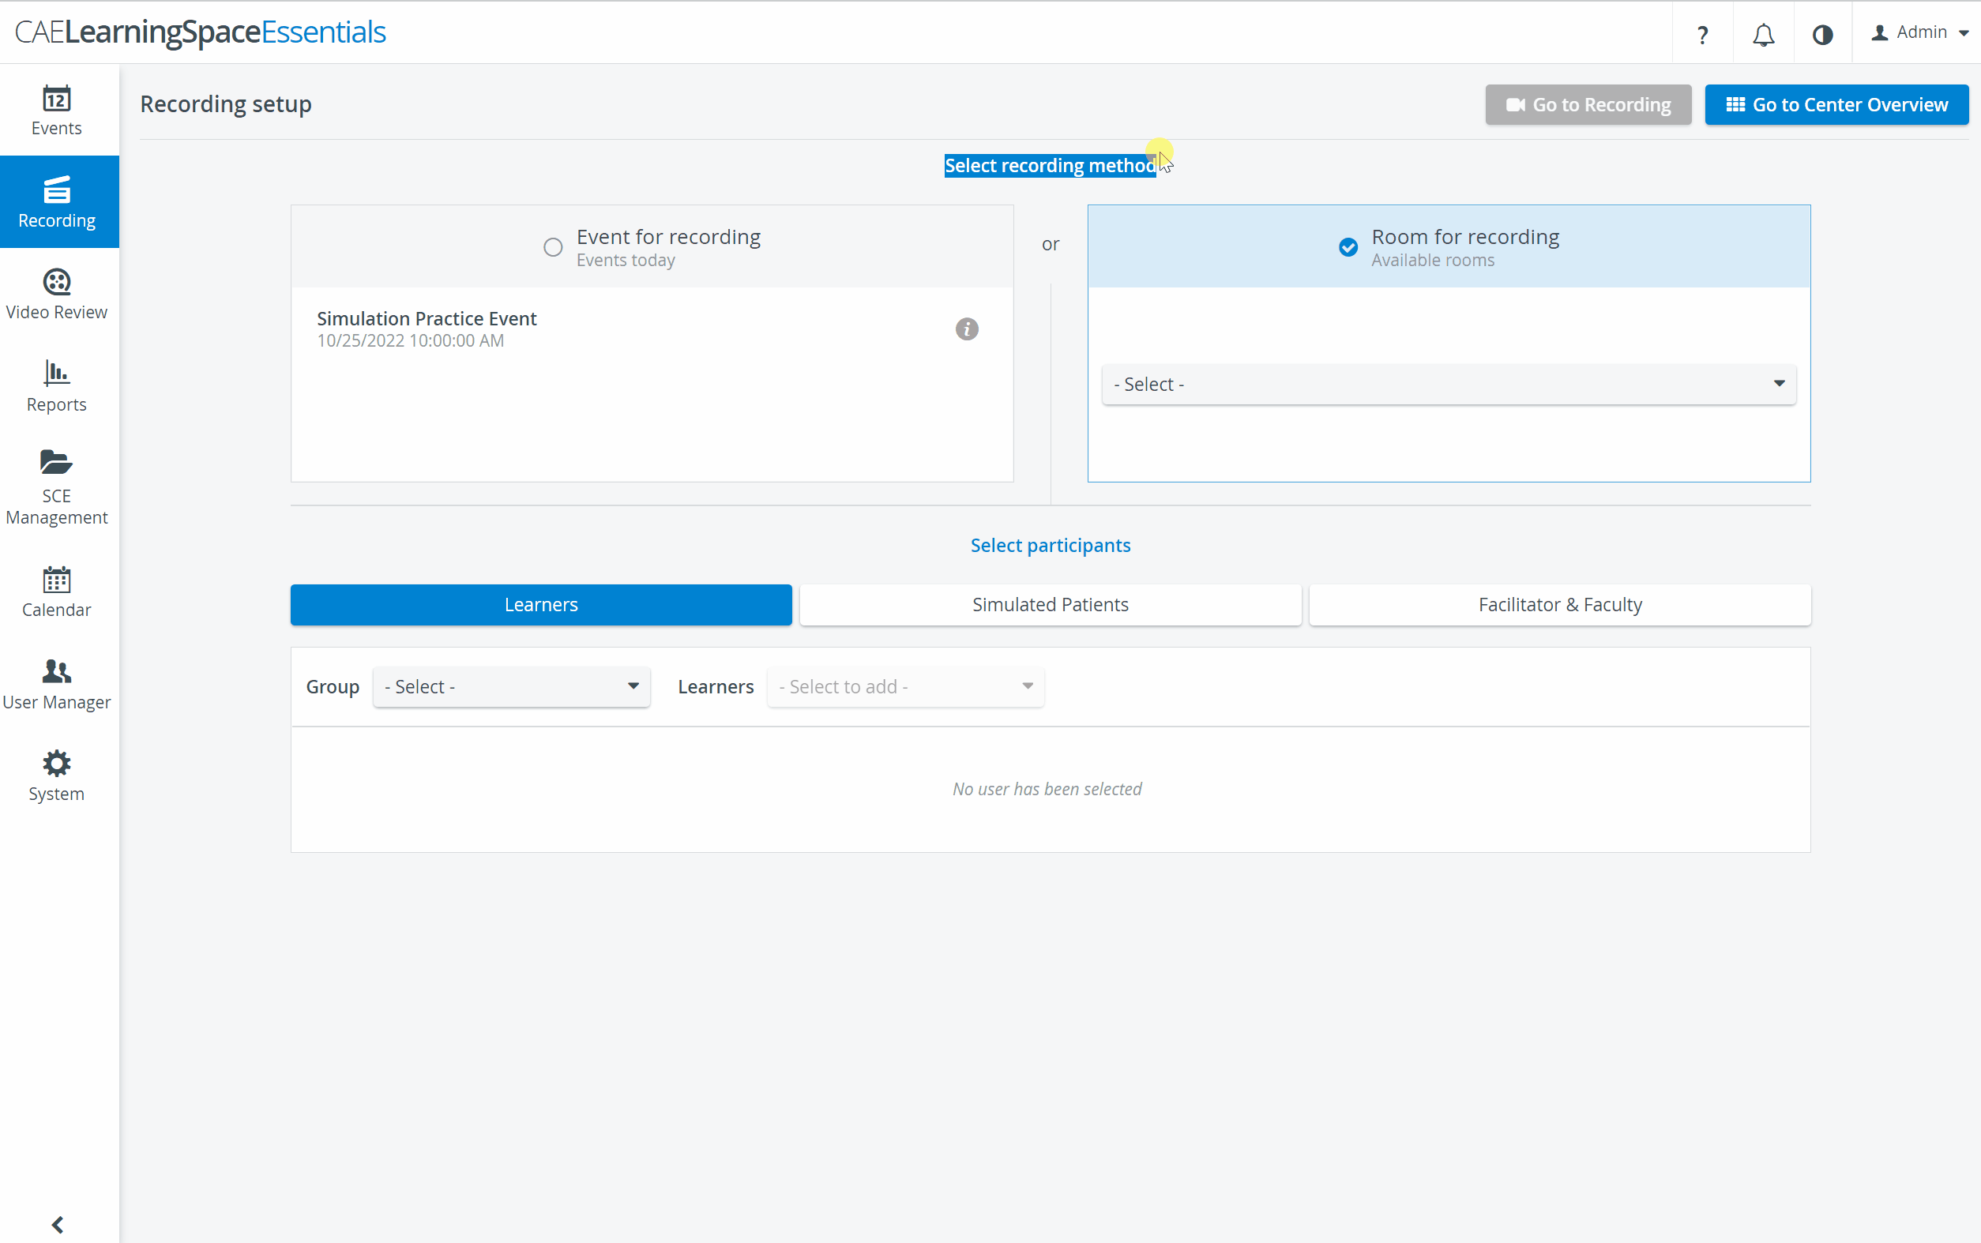Open the Learners Select to add dropdown
The height and width of the screenshot is (1243, 1981).
click(905, 686)
